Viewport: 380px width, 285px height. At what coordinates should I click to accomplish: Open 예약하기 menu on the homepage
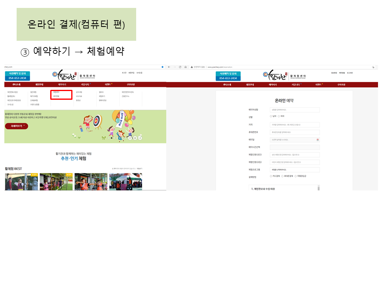pos(62,85)
